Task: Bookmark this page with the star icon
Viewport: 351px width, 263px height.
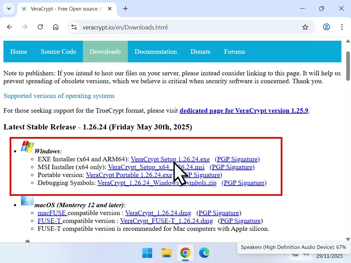Action: pyautogui.click(x=305, y=27)
